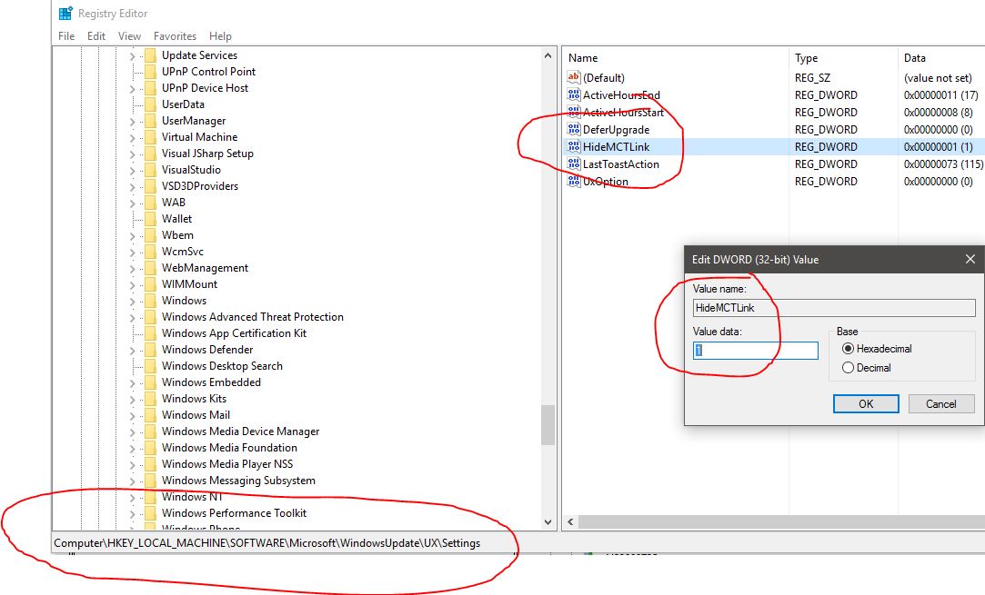The height and width of the screenshot is (595, 985).
Task: Click the WIMMount folder icon
Action: [x=150, y=284]
